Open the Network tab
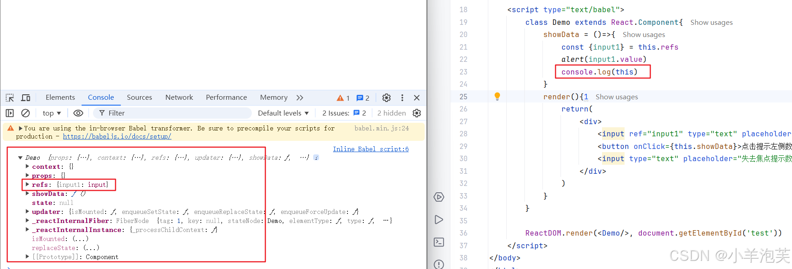Viewport: 792px width, 269px height. tap(179, 97)
